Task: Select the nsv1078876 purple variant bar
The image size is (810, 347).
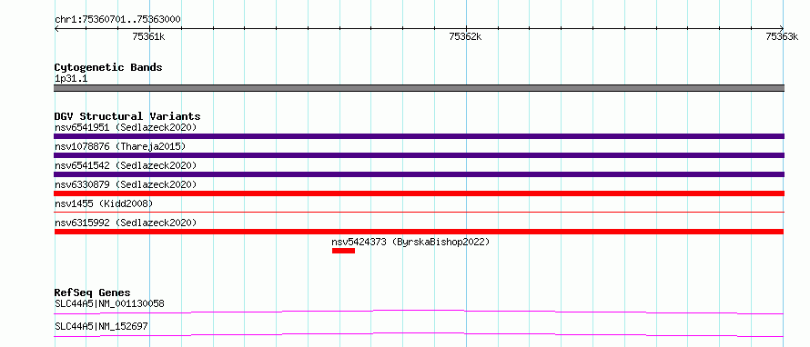Action: tap(419, 155)
